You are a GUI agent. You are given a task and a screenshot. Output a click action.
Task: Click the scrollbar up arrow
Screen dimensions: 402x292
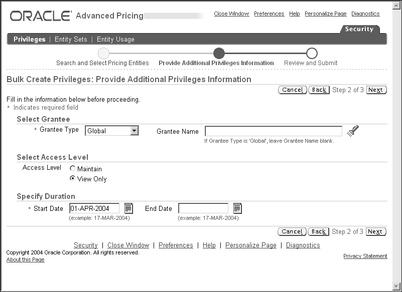pyautogui.click(x=396, y=6)
